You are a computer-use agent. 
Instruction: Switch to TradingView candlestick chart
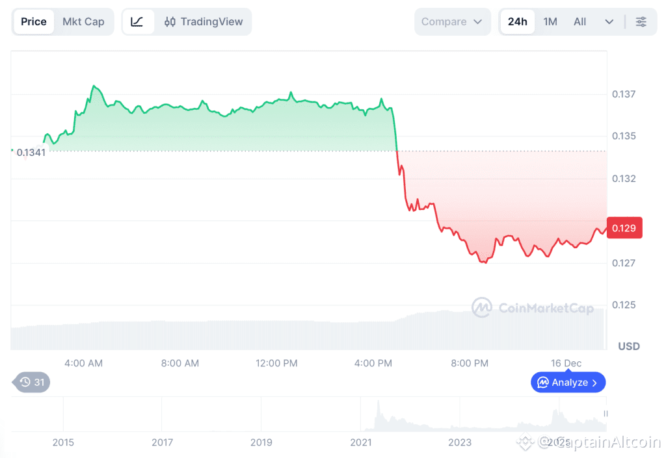204,21
